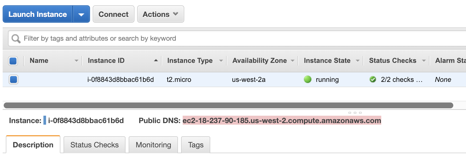
Task: Click the Connect button
Action: (x=114, y=14)
